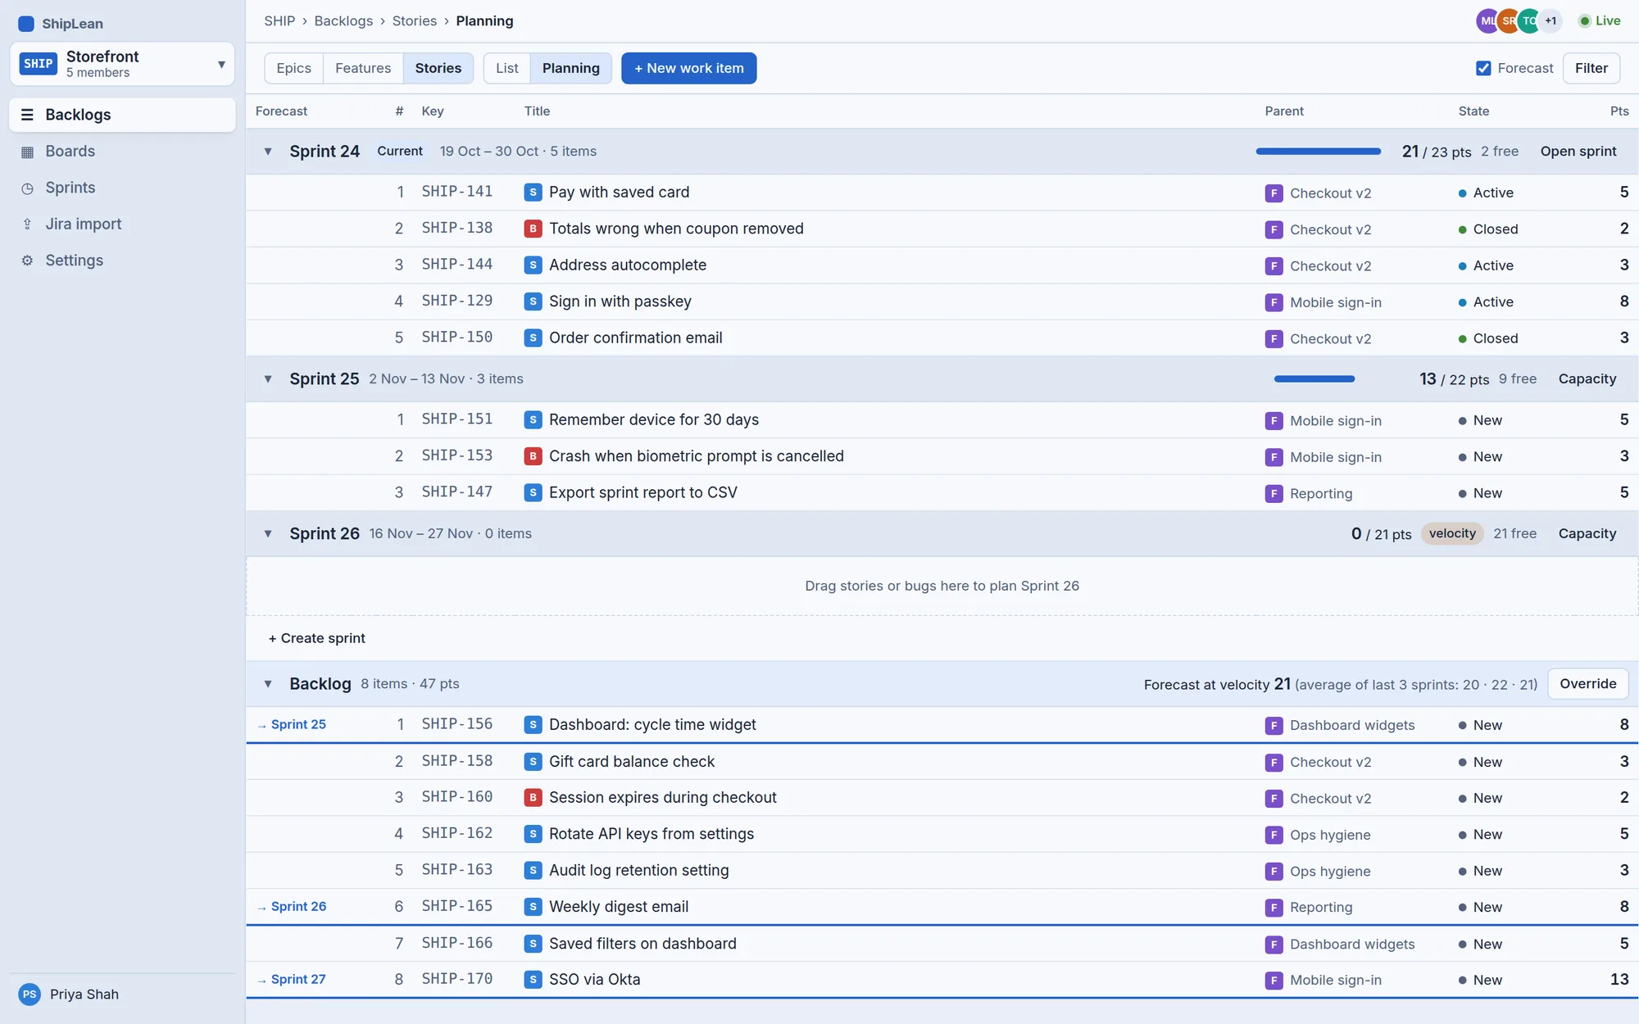Click the bug icon for Crash when biometric prompt

533,456
